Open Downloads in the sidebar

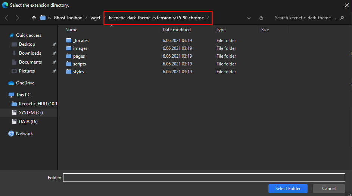pos(30,53)
